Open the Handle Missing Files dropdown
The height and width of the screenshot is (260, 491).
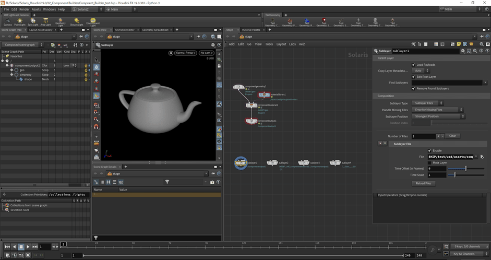[x=437, y=110]
